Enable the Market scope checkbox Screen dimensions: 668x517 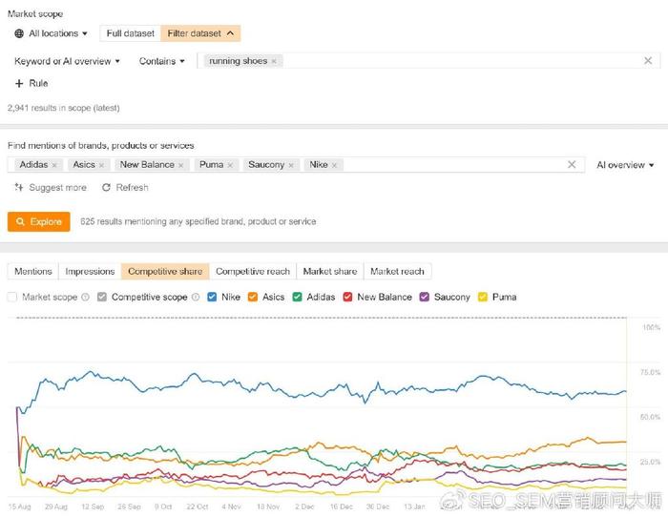(x=12, y=297)
